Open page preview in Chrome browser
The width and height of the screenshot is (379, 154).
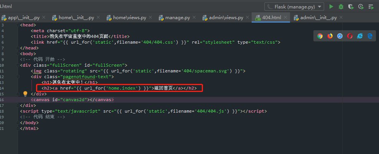(320, 36)
